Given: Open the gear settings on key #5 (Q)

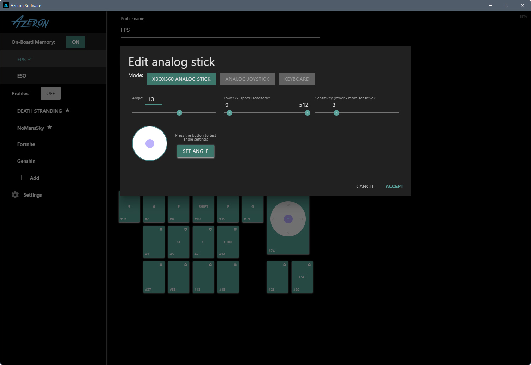Looking at the screenshot, I should tap(186, 229).
